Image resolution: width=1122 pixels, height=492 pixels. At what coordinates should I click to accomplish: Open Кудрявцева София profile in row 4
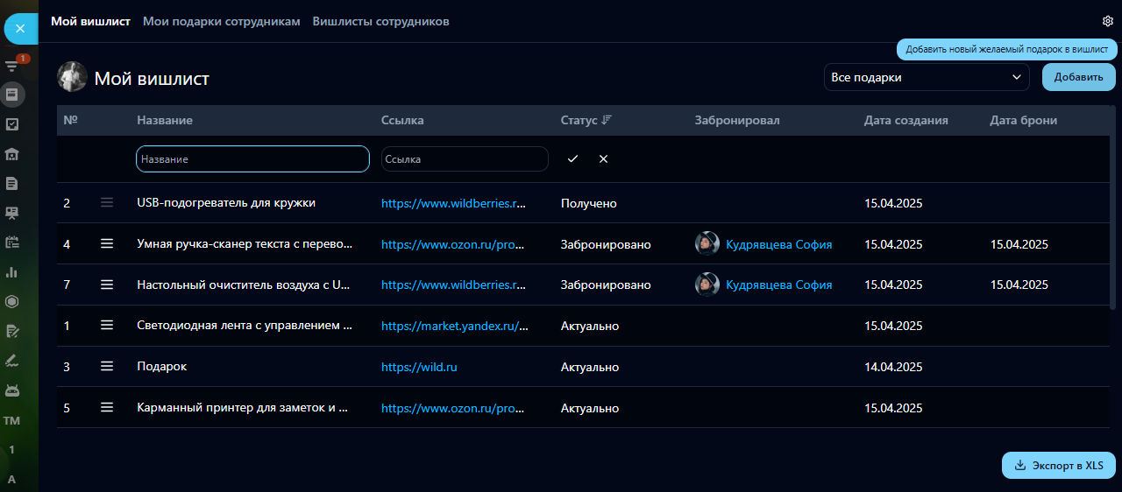point(778,244)
